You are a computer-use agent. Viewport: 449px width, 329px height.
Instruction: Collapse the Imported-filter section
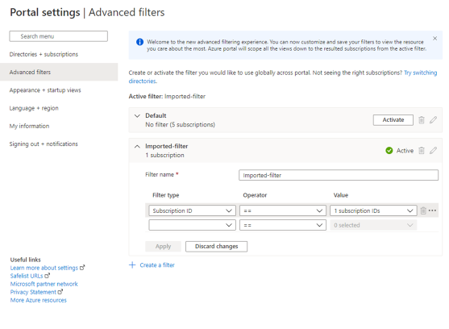point(138,146)
